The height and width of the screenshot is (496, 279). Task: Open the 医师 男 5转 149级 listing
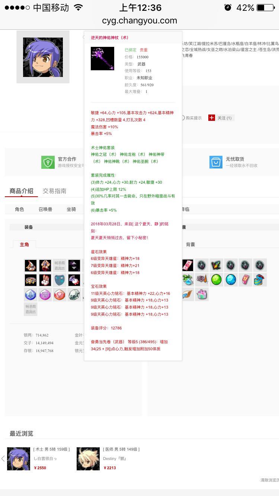click(121, 449)
